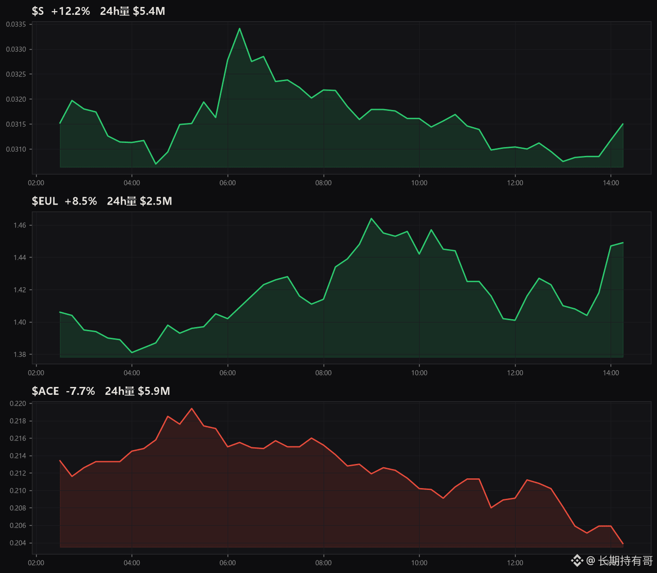Click 04:00 on the $EUL chart time axis
Screen dimensions: 657x573
pyautogui.click(x=132, y=373)
